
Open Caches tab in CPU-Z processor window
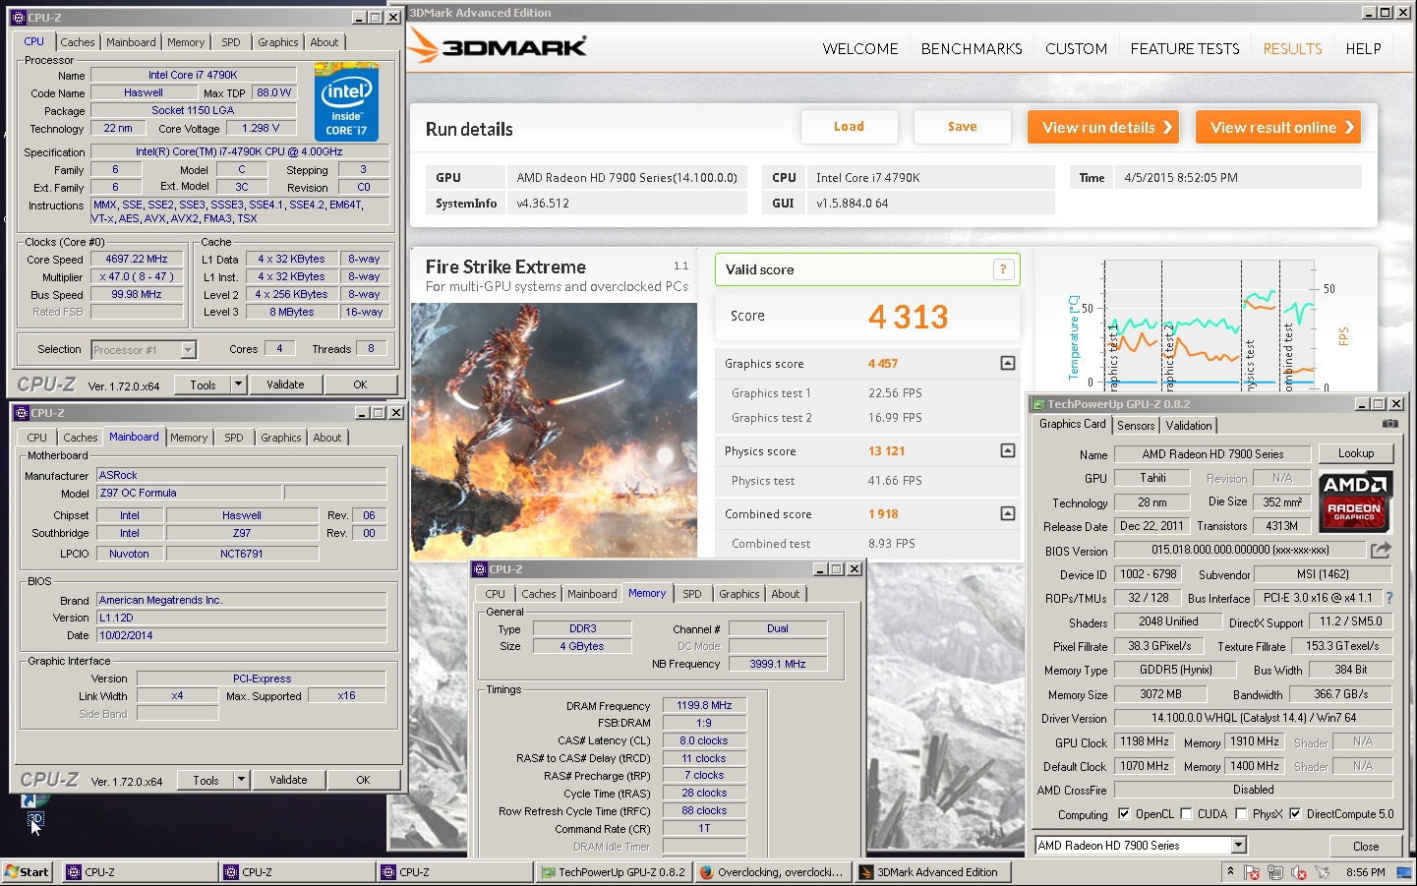(x=78, y=42)
